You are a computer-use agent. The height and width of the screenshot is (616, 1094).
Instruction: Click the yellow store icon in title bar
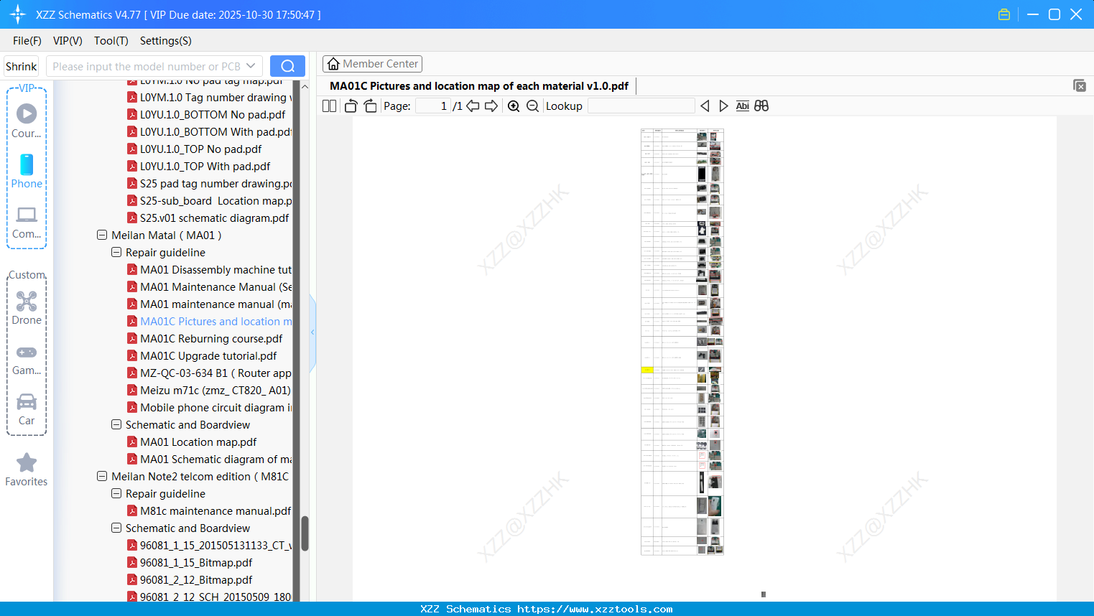pos(1004,14)
